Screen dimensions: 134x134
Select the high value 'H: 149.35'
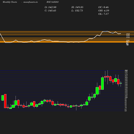pyautogui.click(x=77, y=7)
